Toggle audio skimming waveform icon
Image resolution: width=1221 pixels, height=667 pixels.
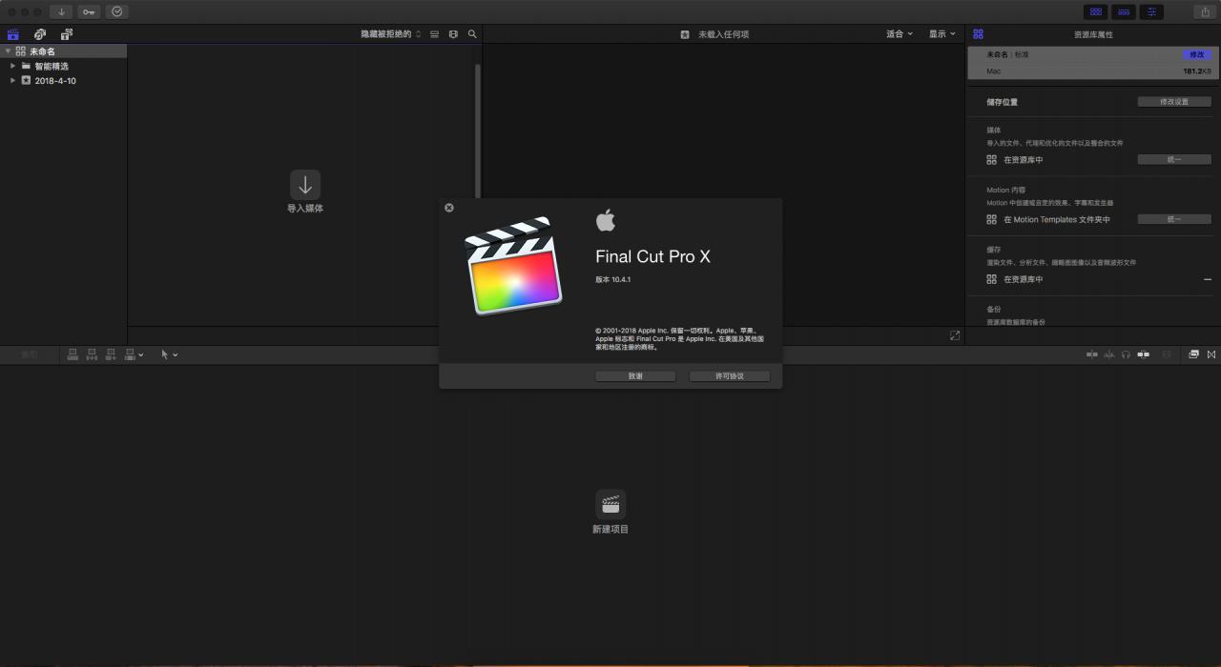[1109, 354]
